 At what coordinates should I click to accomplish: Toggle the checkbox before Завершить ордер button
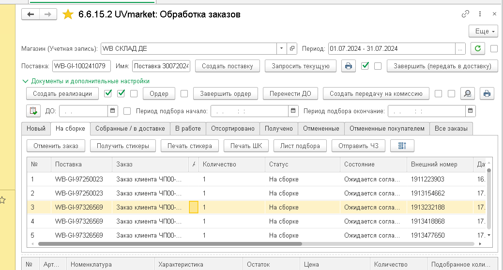pos(184,94)
